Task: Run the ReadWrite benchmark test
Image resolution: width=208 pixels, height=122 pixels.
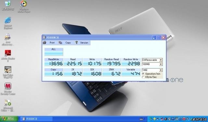Action: click(x=54, y=62)
